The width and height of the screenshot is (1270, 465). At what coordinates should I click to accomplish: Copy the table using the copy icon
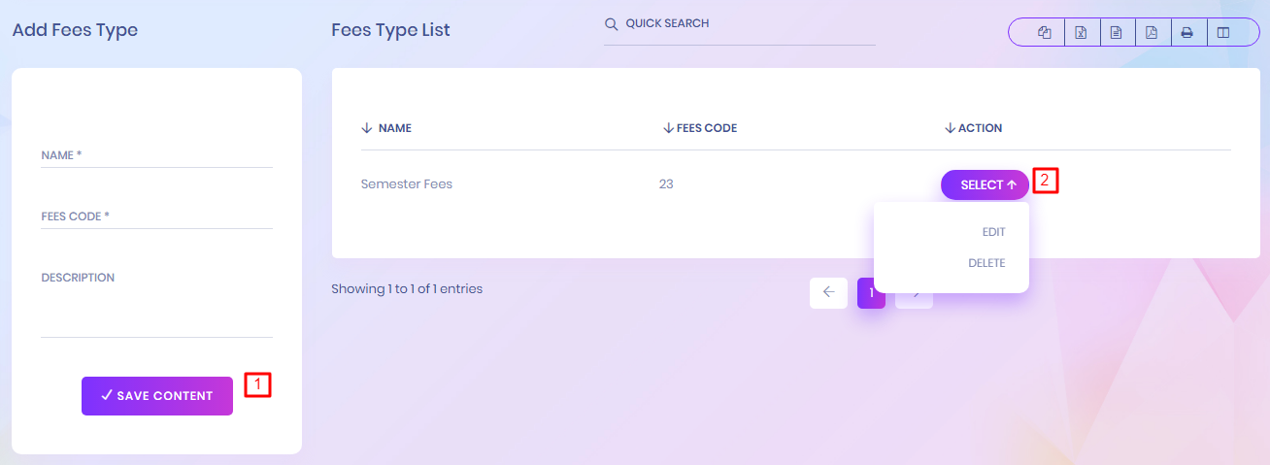pyautogui.click(x=1045, y=33)
